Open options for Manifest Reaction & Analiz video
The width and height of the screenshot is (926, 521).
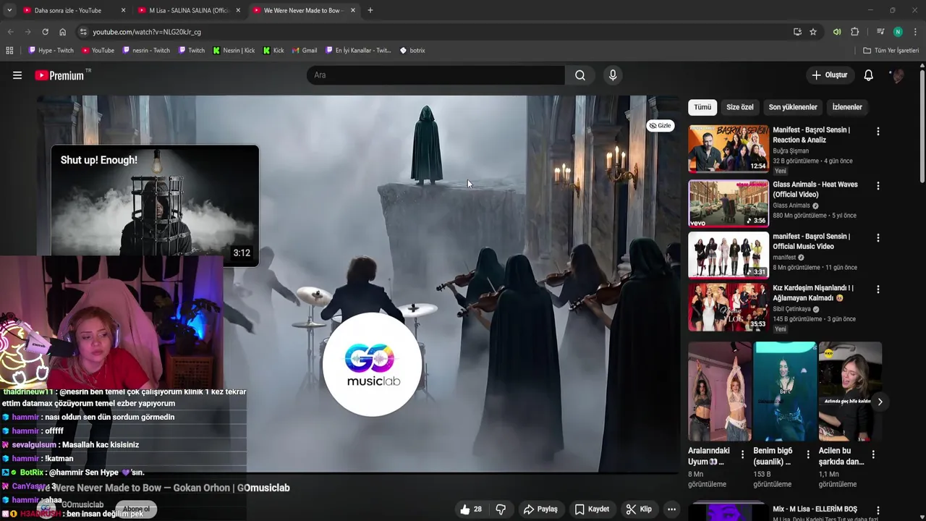(x=878, y=132)
